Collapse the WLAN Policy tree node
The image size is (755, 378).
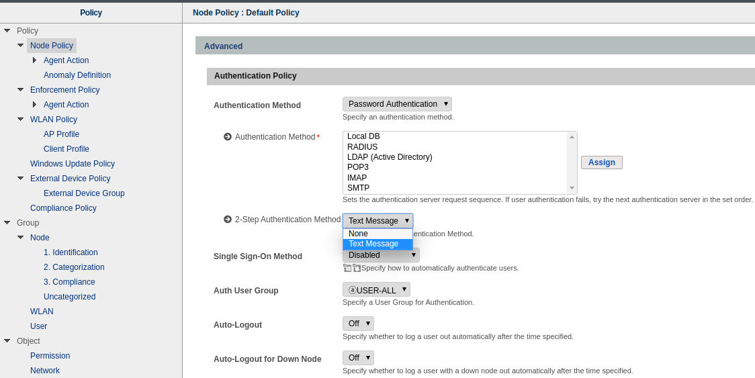pyautogui.click(x=21, y=120)
